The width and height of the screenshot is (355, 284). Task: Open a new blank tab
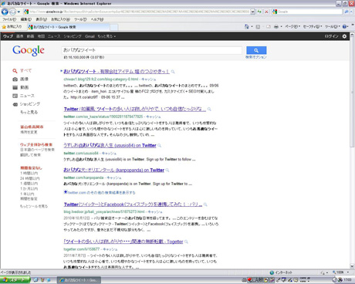[x=114, y=27]
